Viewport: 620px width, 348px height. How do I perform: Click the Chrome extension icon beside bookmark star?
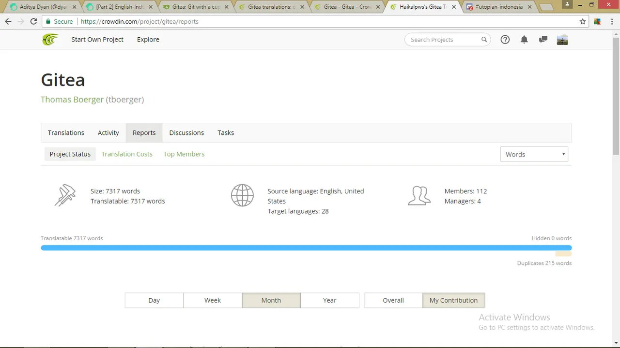597,21
